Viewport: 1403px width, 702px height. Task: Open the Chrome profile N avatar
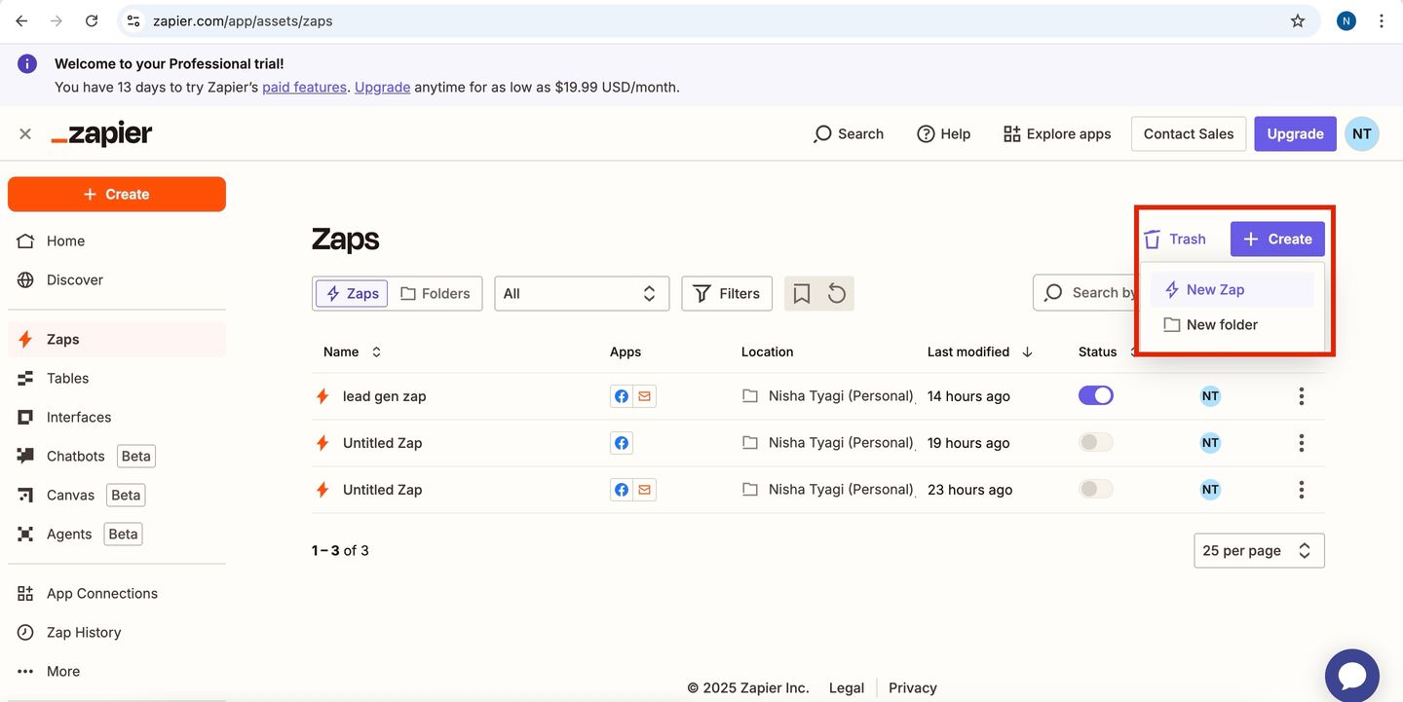1346,20
